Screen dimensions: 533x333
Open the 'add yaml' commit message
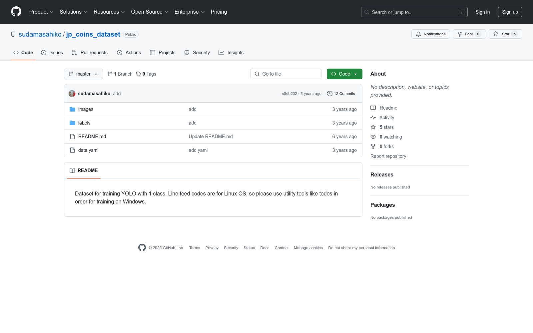pos(198,150)
